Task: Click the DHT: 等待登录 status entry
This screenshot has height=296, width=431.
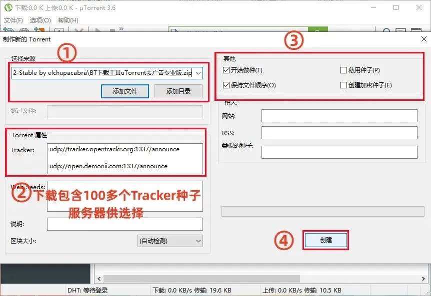Action: [x=87, y=290]
